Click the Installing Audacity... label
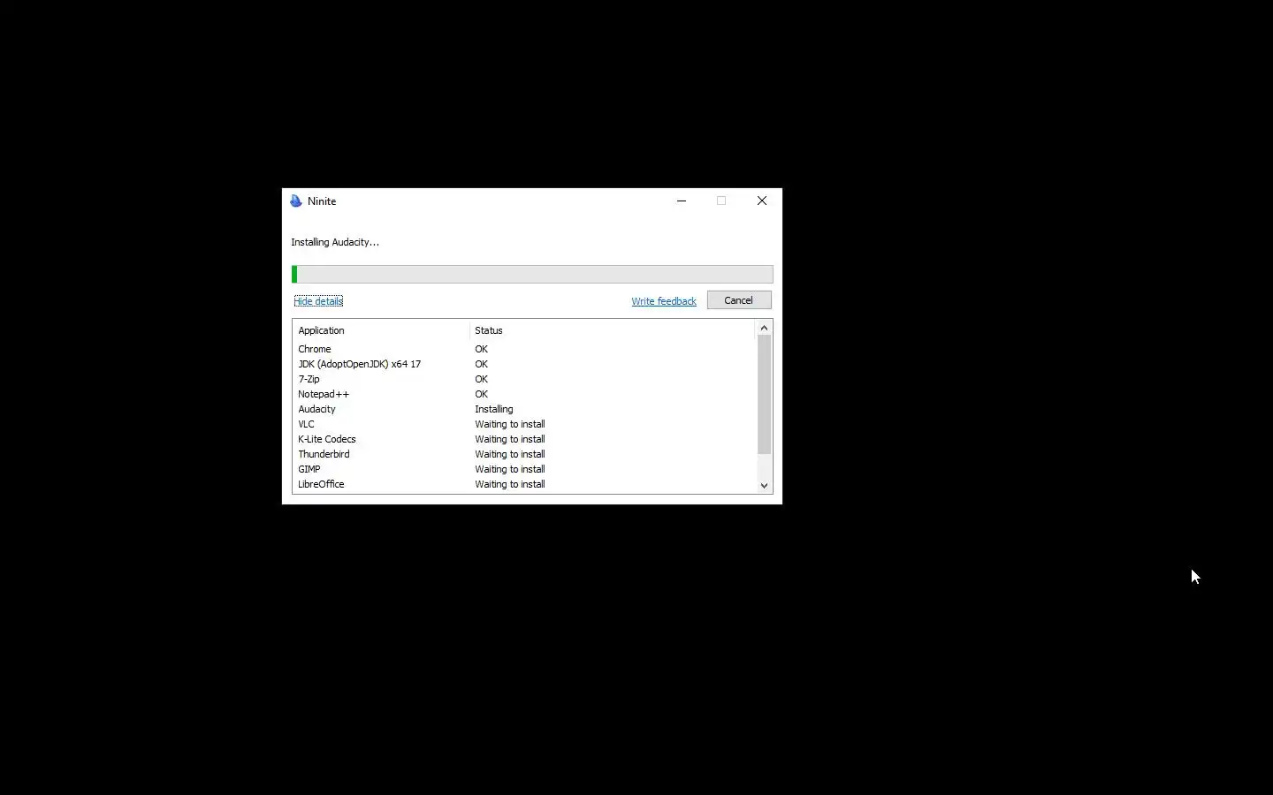 [335, 242]
